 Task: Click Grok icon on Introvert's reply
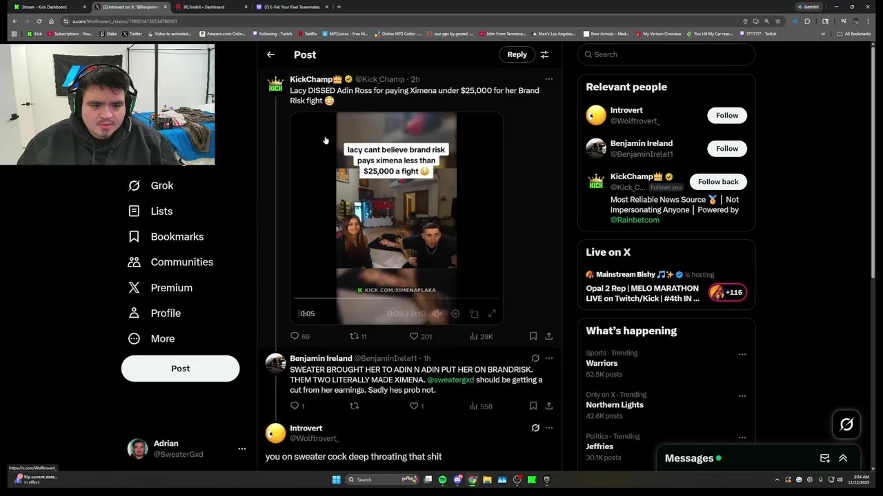coord(535,428)
